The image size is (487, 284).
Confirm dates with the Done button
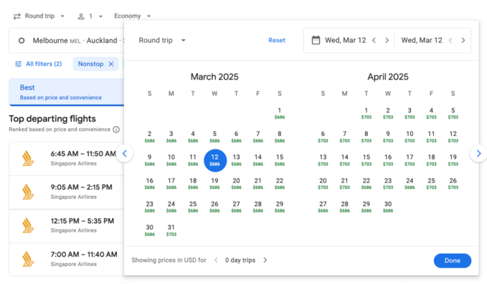click(x=452, y=260)
